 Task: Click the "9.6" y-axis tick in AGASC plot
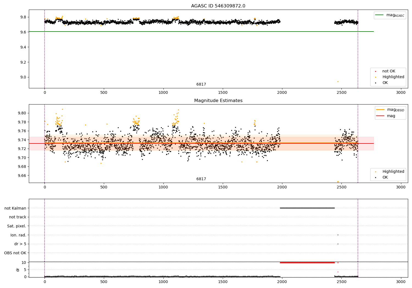[23, 32]
